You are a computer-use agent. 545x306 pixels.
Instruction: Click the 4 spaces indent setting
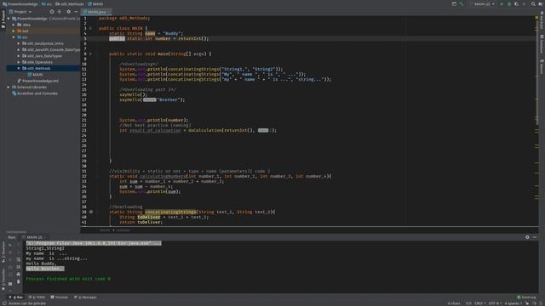[513, 303]
